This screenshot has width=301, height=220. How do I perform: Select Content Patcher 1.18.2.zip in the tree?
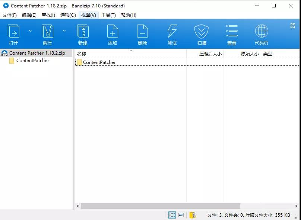37,53
